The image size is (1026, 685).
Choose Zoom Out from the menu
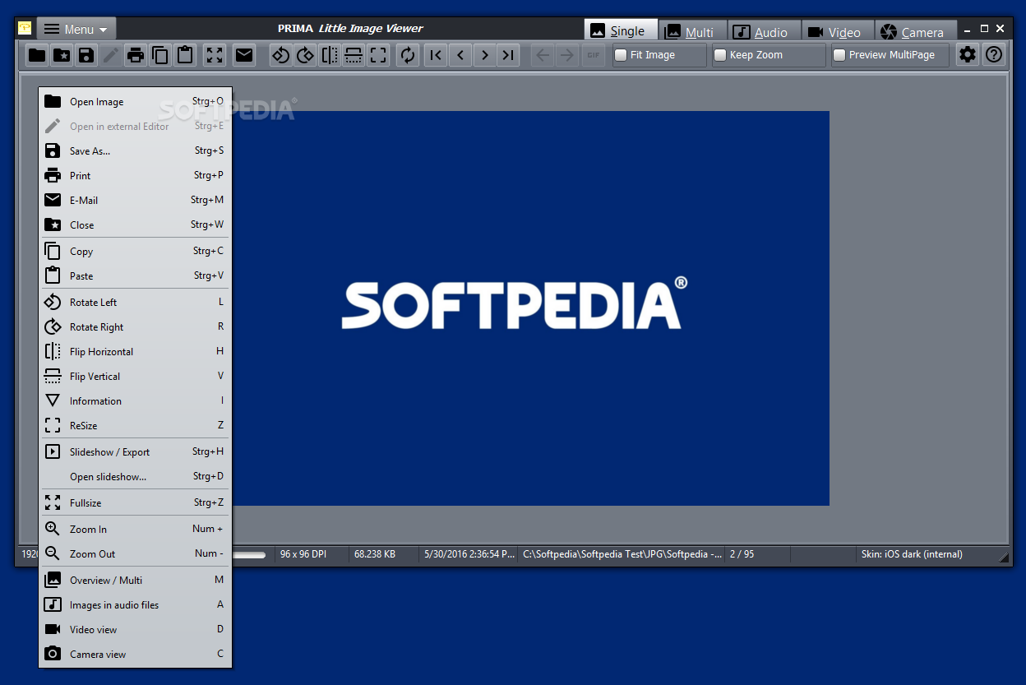(136, 554)
